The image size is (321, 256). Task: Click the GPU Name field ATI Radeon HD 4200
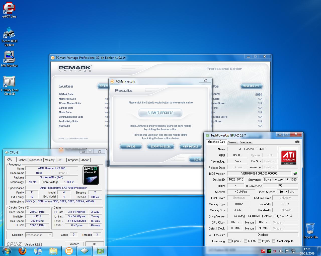tap(252, 149)
